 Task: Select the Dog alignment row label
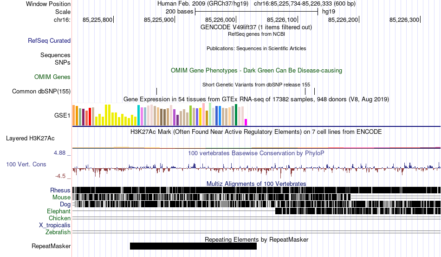(x=65, y=204)
